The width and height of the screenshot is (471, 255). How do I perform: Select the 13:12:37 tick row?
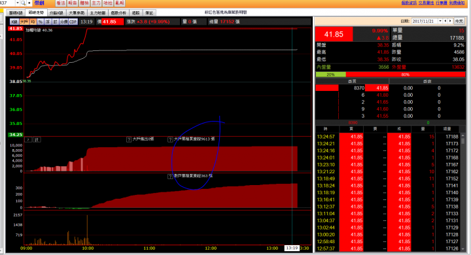387,207
